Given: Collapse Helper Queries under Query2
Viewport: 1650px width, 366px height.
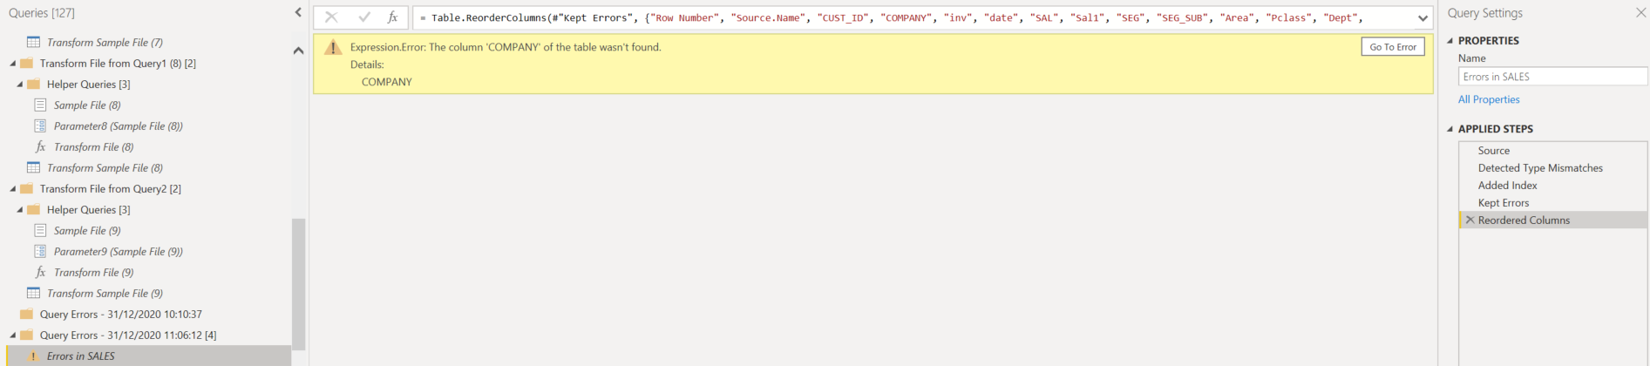Looking at the screenshot, I should point(20,210).
